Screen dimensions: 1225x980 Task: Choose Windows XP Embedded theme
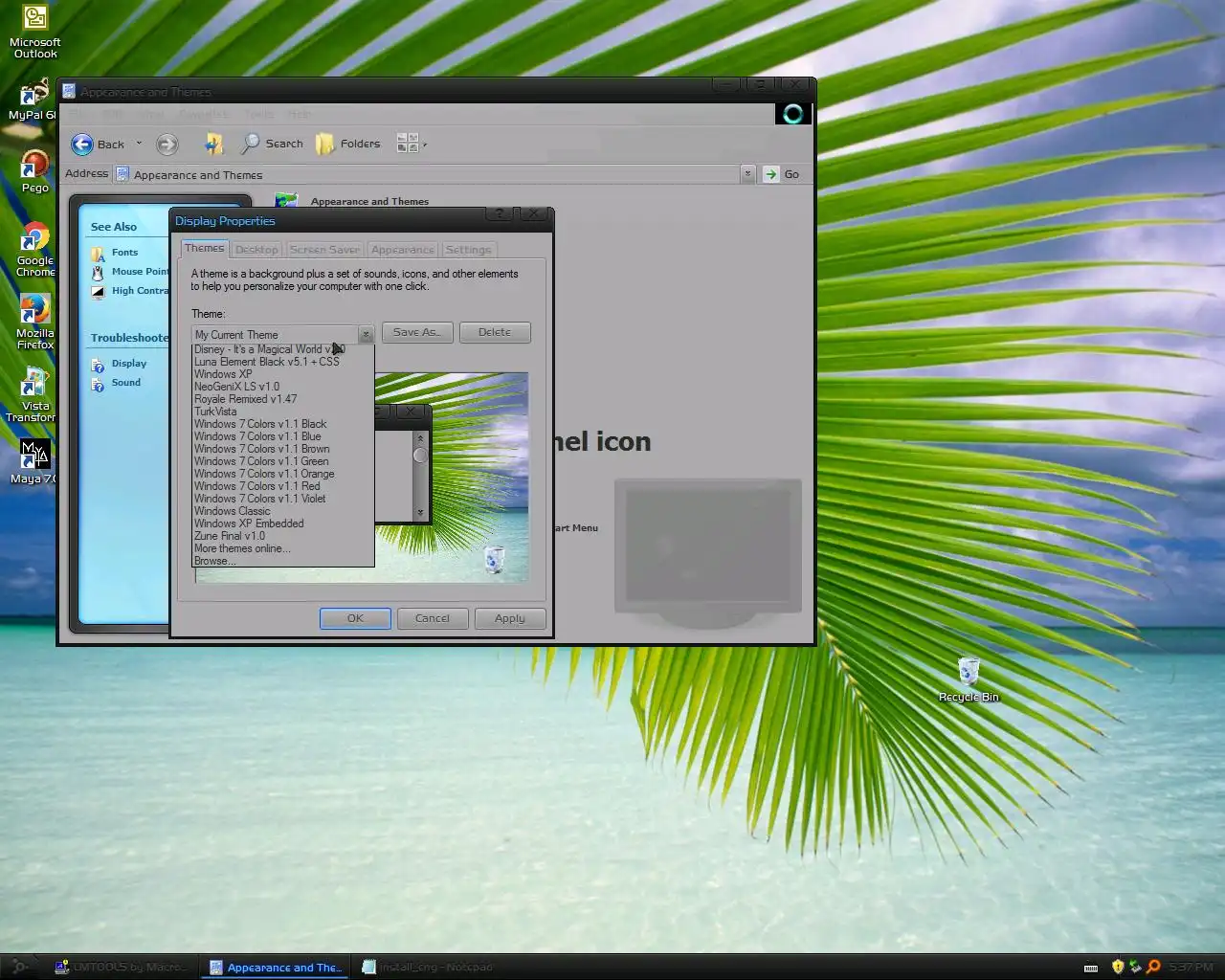pos(282,523)
